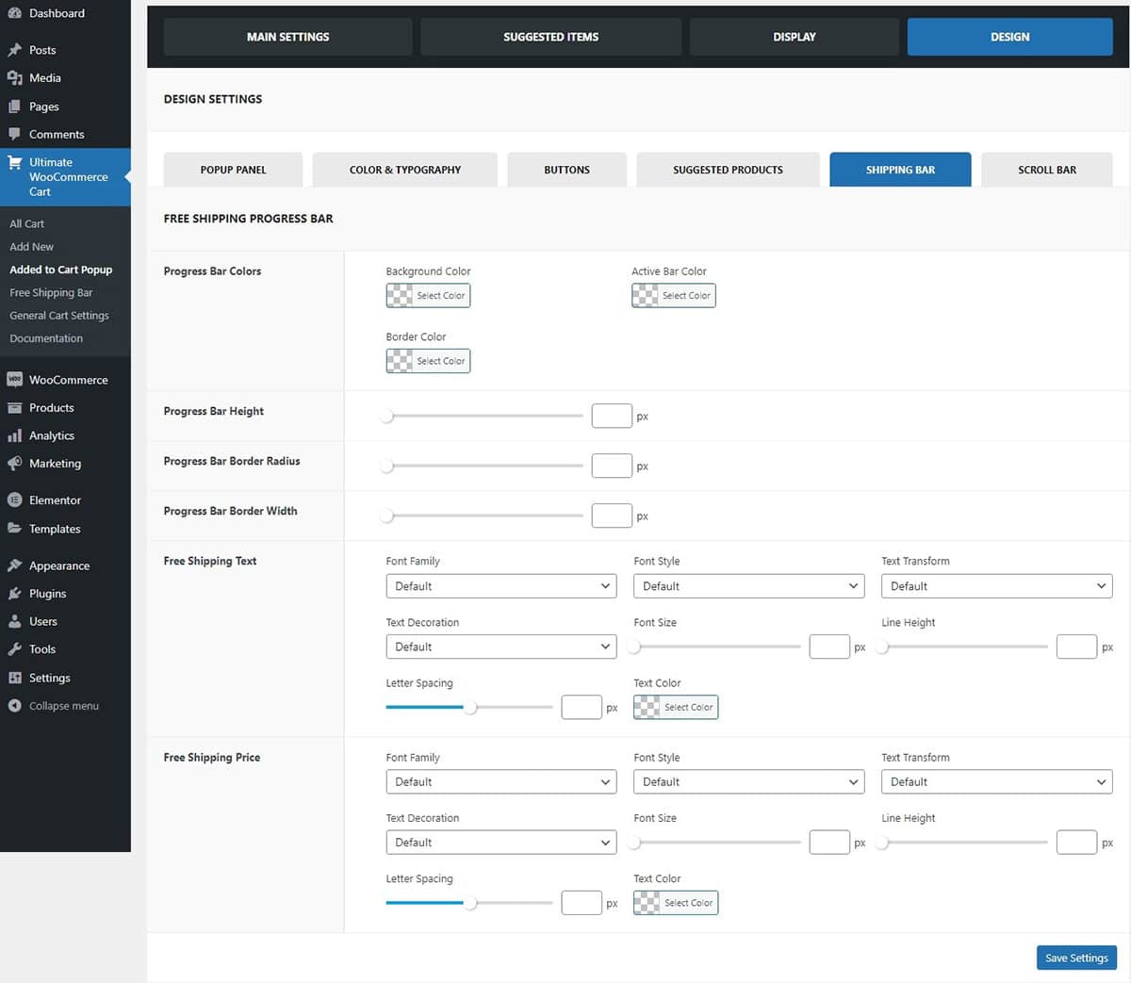Open the Free Shipping Bar submenu link

click(x=51, y=293)
